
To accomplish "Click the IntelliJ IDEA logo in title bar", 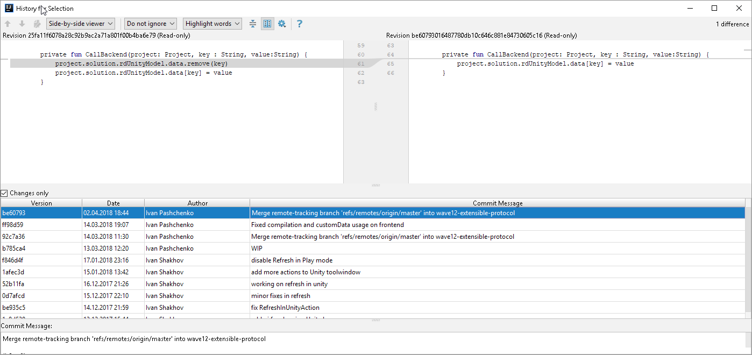I will pos(8,8).
